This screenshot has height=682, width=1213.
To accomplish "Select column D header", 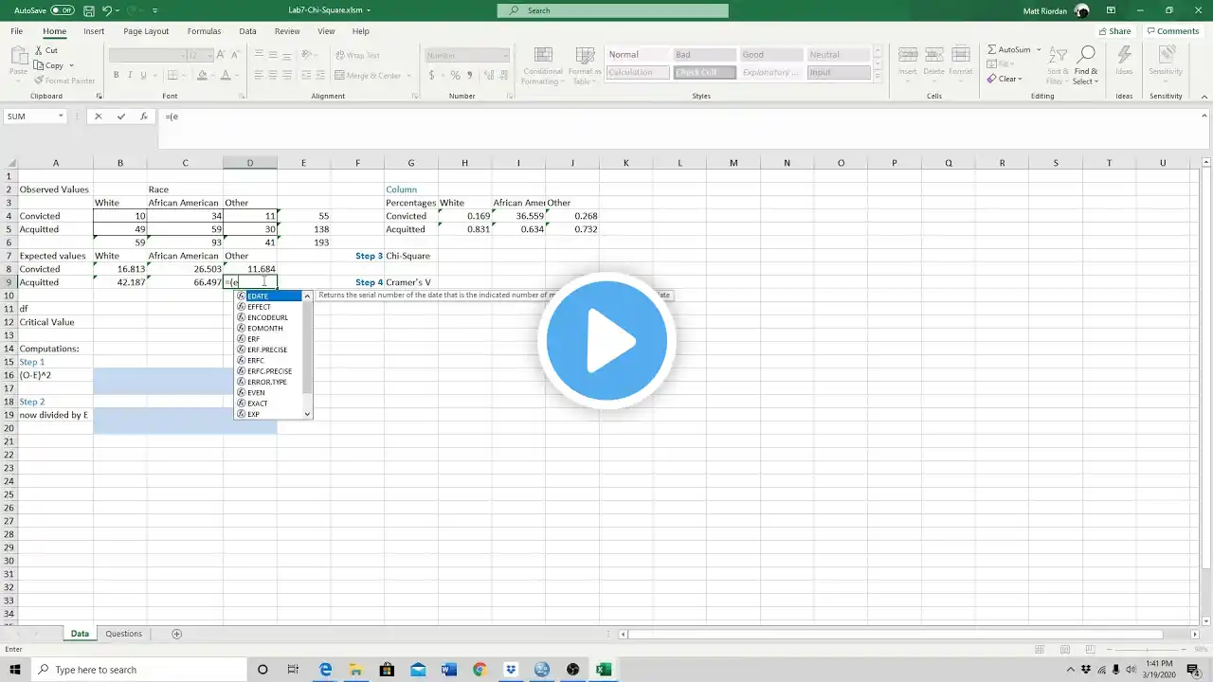I will (x=250, y=163).
